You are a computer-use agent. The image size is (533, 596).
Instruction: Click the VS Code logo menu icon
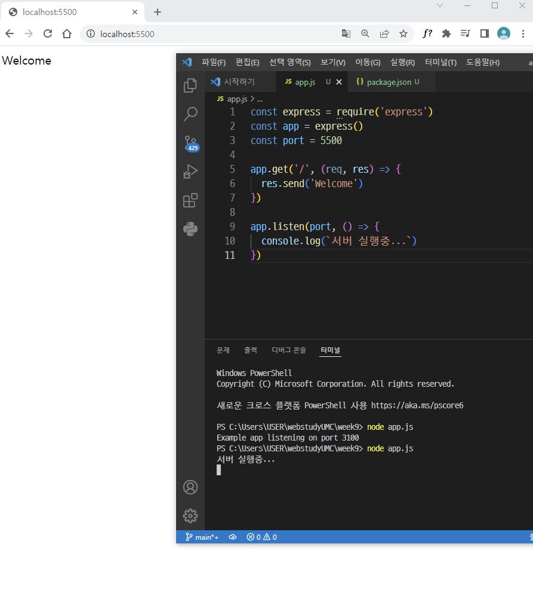click(x=187, y=62)
